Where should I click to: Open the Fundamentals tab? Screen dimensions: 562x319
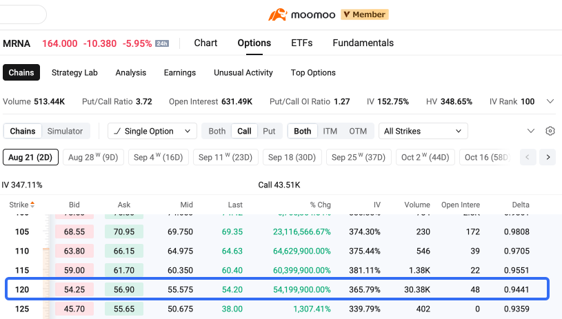[x=363, y=43]
